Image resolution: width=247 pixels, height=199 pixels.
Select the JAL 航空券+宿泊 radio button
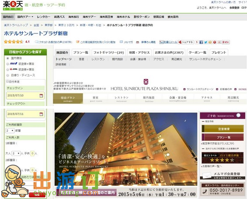[7, 70]
